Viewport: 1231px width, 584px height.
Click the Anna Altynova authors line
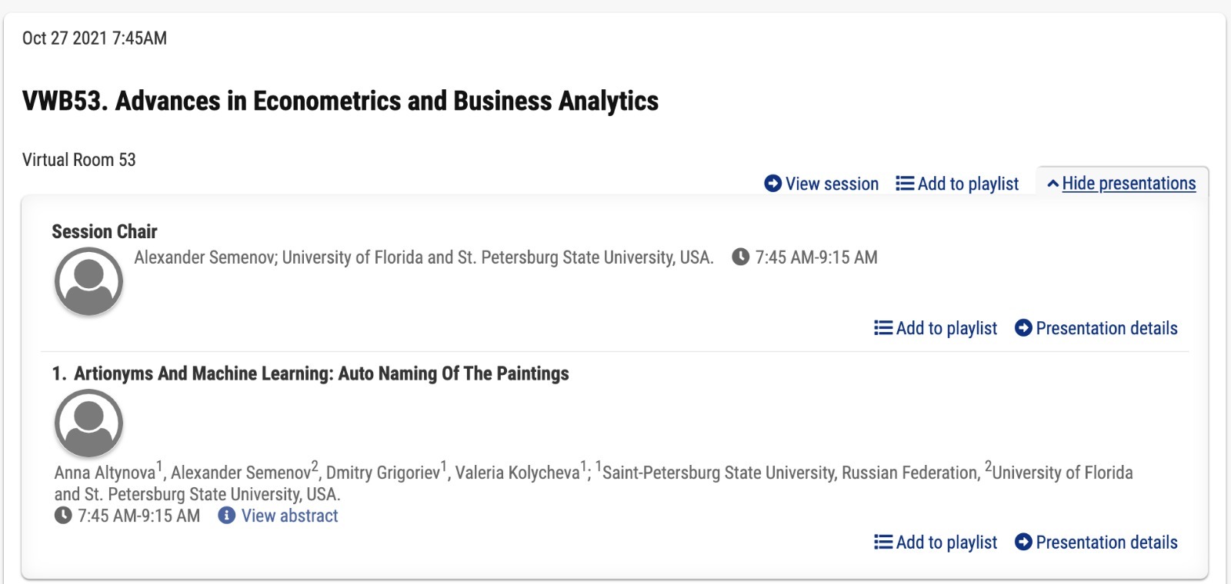(x=593, y=483)
